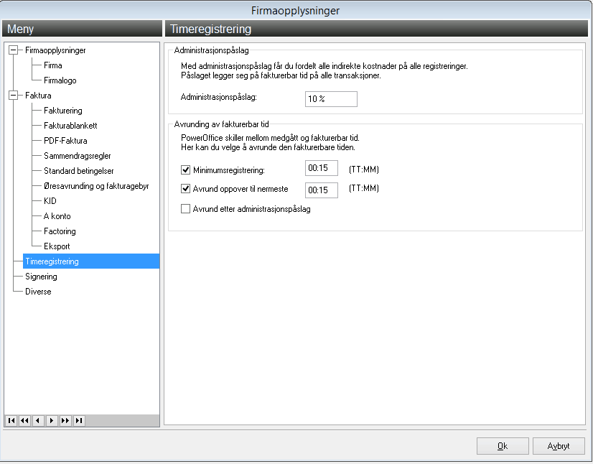
Task: Jump to first menu item navigation icon
Action: point(11,420)
